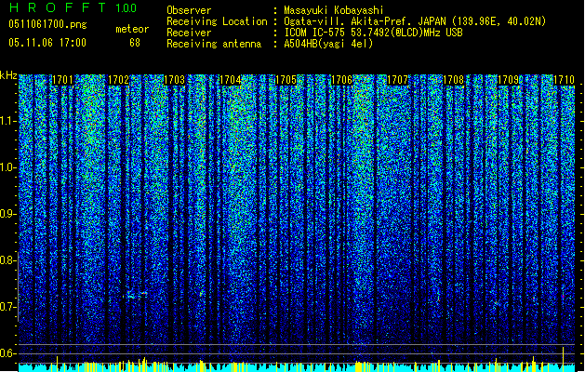The height and width of the screenshot is (372, 585).
Task: Click the Receiving Location field label
Action: coord(217,21)
